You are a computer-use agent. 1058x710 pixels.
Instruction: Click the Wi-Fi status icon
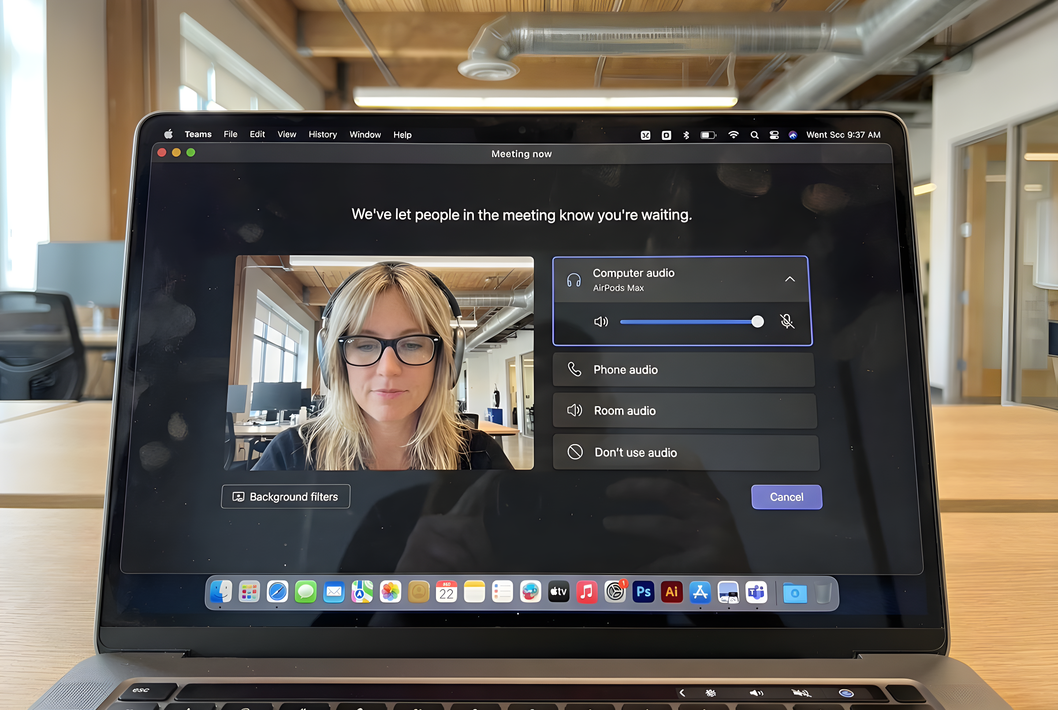click(x=733, y=135)
